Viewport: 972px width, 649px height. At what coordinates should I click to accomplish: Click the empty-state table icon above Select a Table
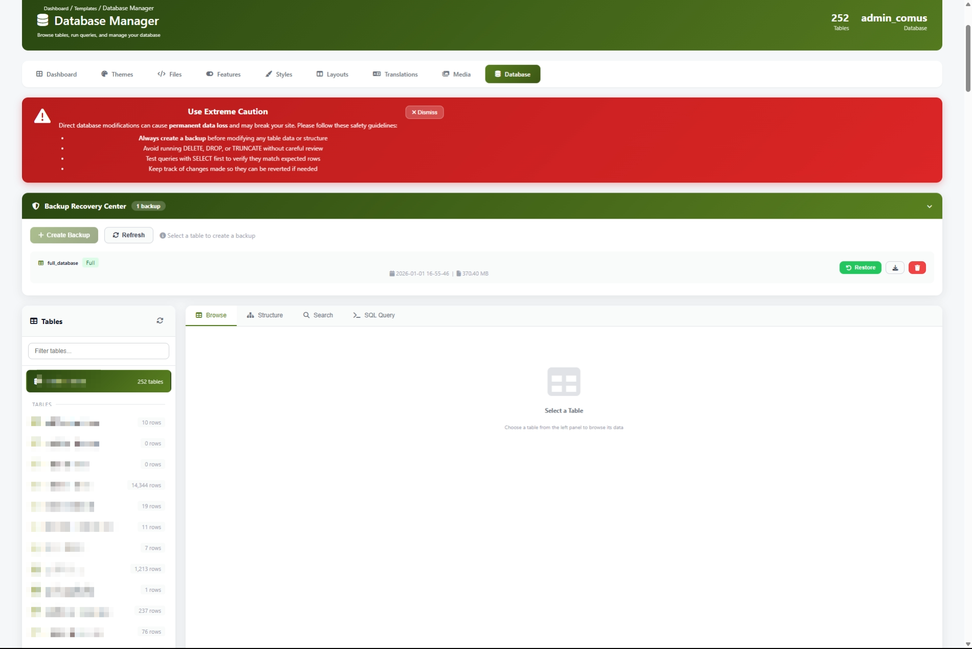tap(563, 381)
